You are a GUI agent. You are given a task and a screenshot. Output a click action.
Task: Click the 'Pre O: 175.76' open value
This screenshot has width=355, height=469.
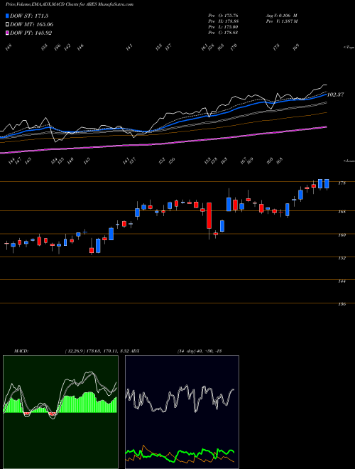[x=223, y=16]
